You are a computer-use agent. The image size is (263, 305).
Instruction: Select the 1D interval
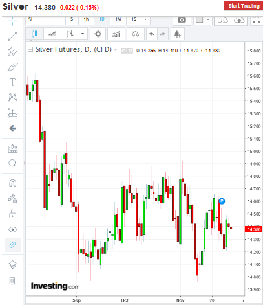pyautogui.click(x=101, y=19)
